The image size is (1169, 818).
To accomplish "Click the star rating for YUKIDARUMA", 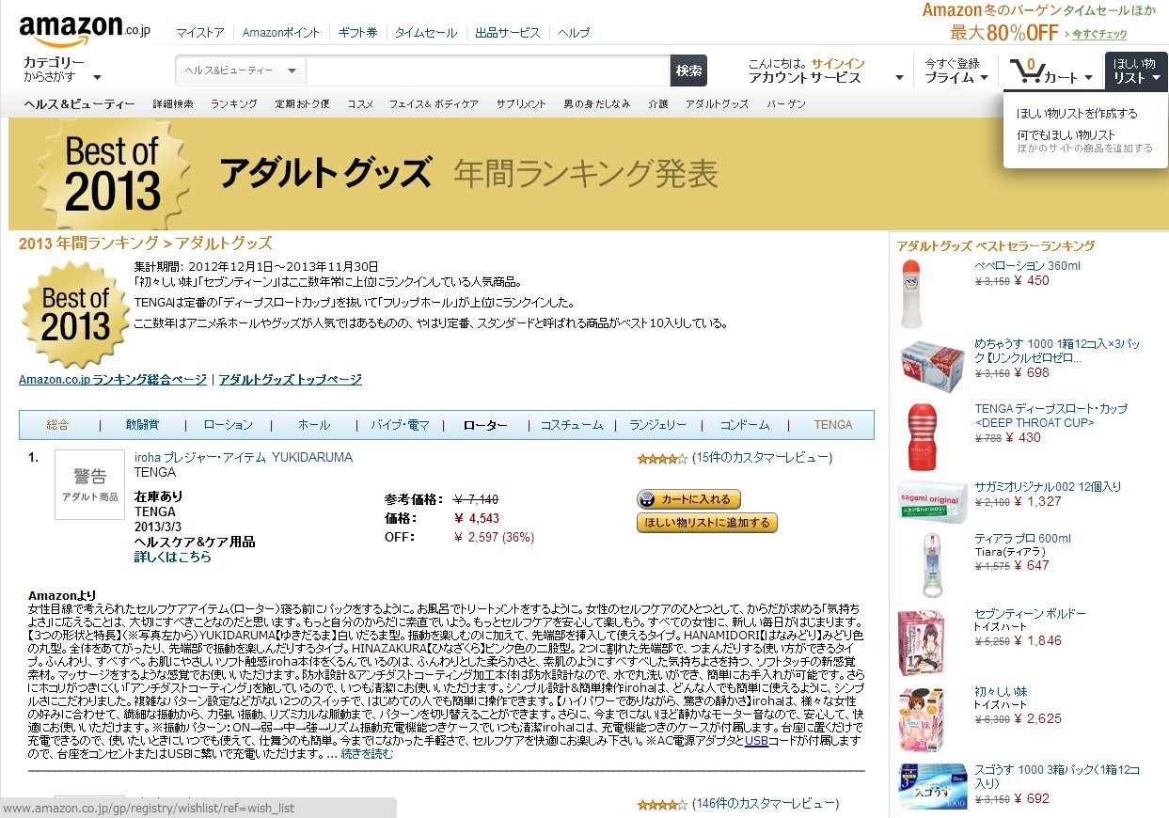I will click(x=662, y=459).
